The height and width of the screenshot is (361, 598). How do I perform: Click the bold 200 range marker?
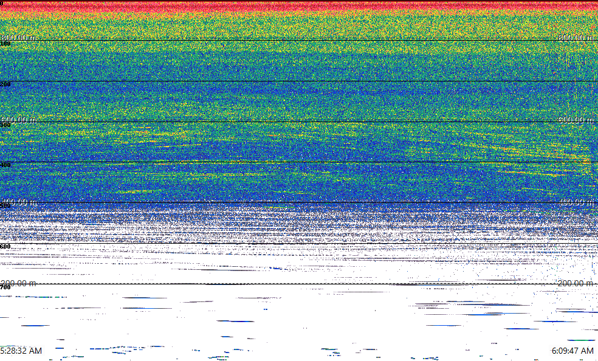[5, 84]
